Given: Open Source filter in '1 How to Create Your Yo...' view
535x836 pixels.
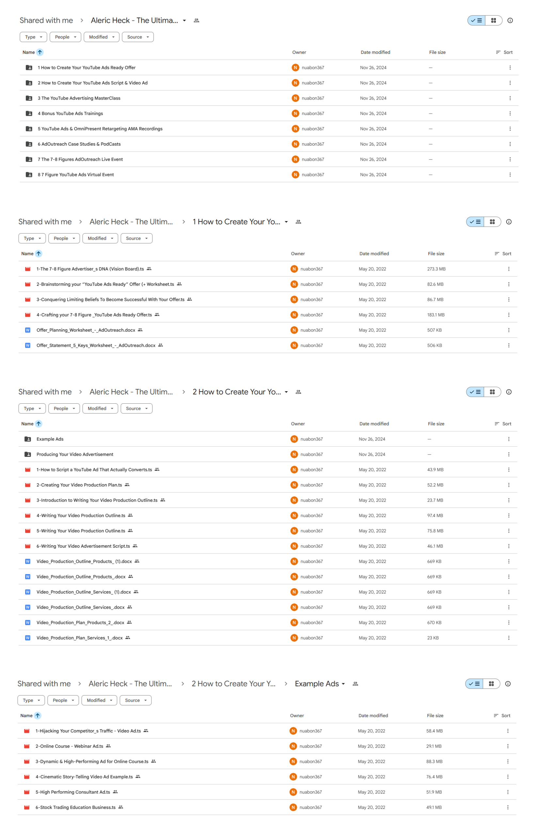Looking at the screenshot, I should [x=136, y=238].
